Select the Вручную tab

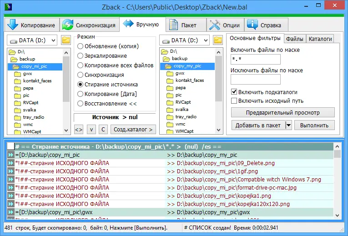[x=142, y=24]
